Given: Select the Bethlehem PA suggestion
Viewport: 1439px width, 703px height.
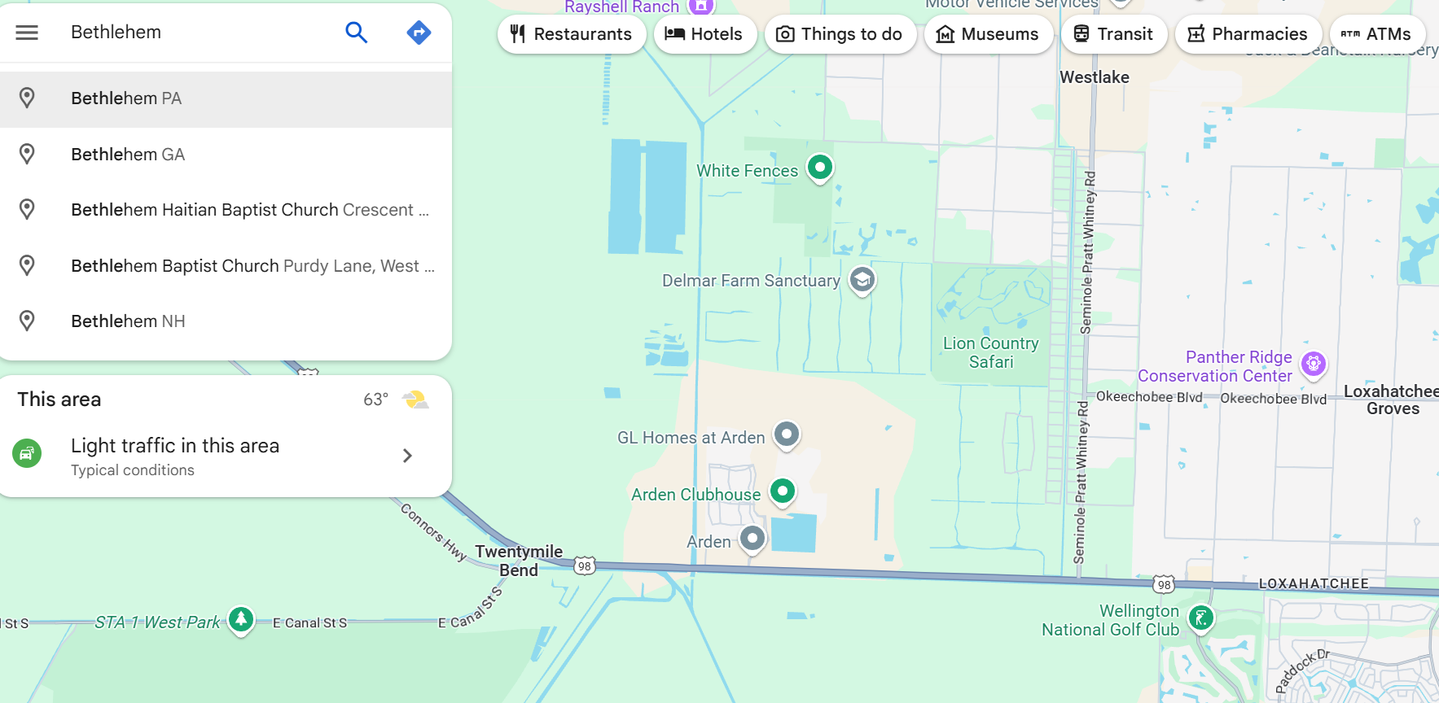Looking at the screenshot, I should (x=226, y=98).
